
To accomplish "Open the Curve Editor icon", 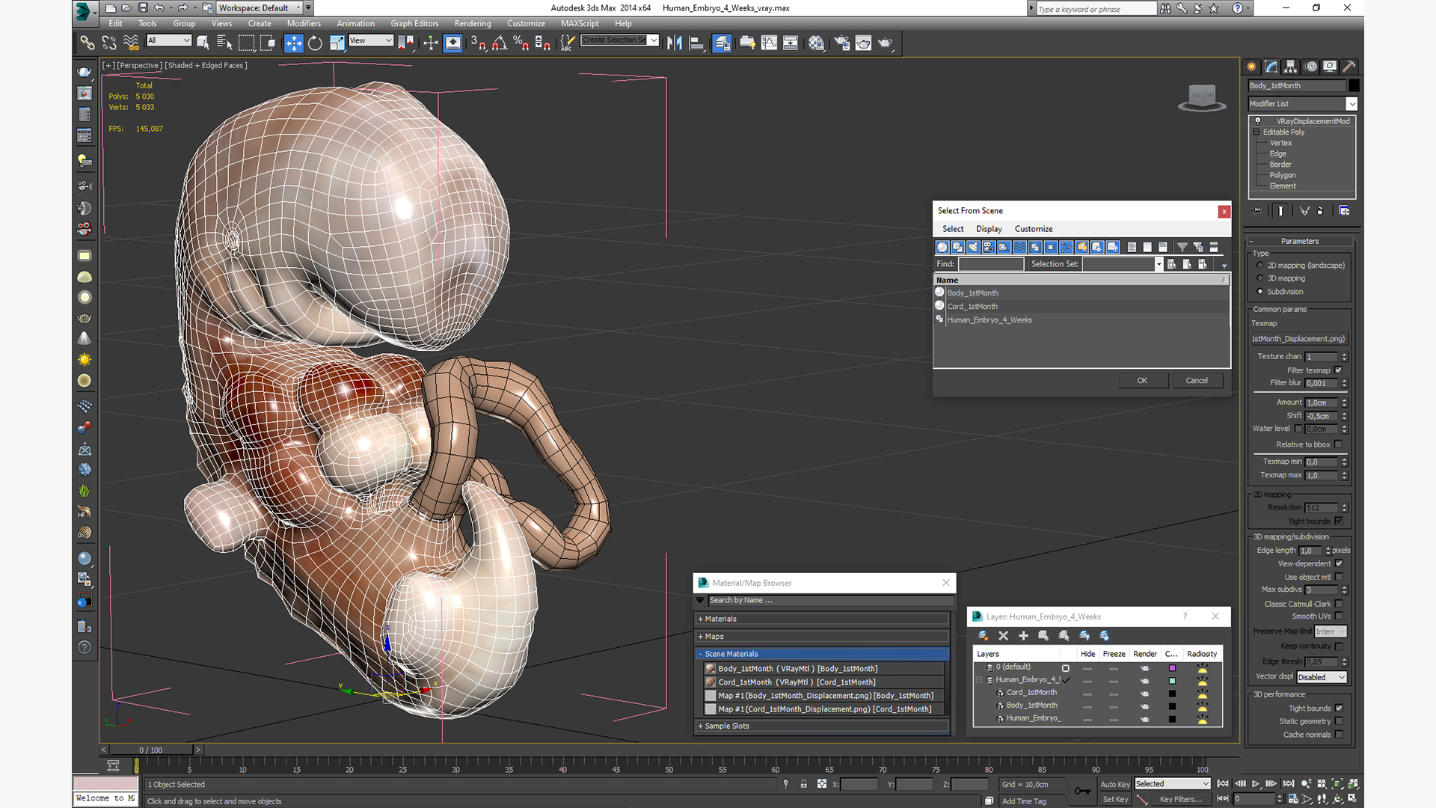I will (769, 43).
